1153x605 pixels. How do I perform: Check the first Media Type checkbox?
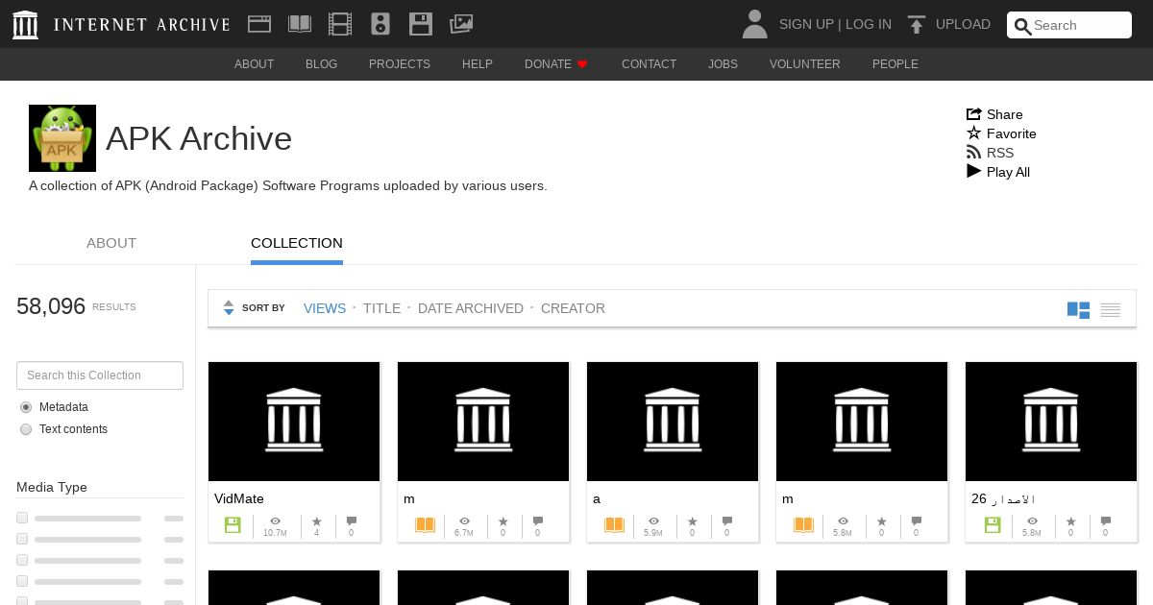click(x=22, y=518)
